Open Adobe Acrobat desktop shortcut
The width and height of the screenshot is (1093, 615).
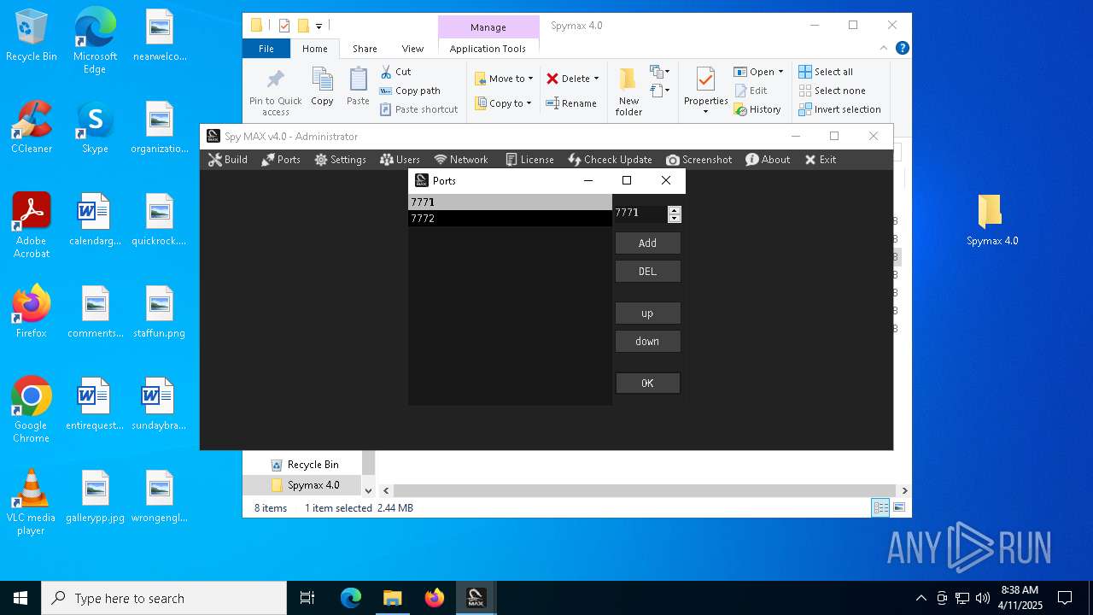coord(32,225)
